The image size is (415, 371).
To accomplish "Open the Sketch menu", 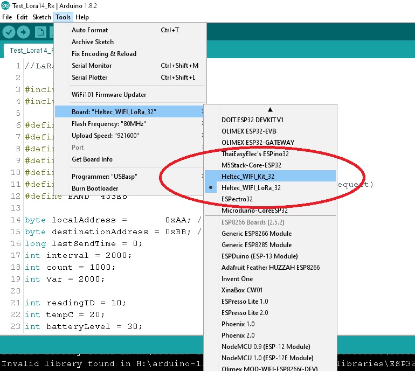I will pos(41,17).
